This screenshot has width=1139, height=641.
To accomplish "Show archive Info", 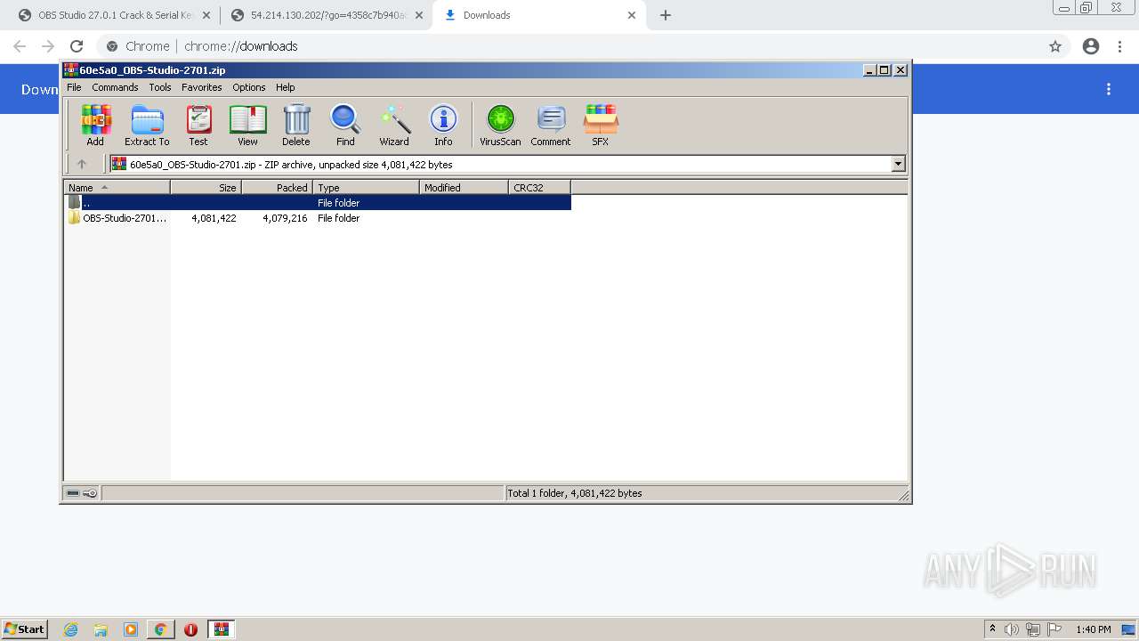I will click(x=443, y=125).
